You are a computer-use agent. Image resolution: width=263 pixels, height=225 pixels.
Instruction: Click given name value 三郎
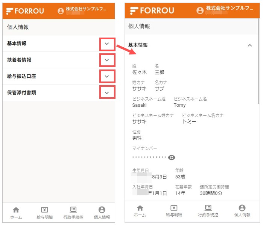coord(160,72)
